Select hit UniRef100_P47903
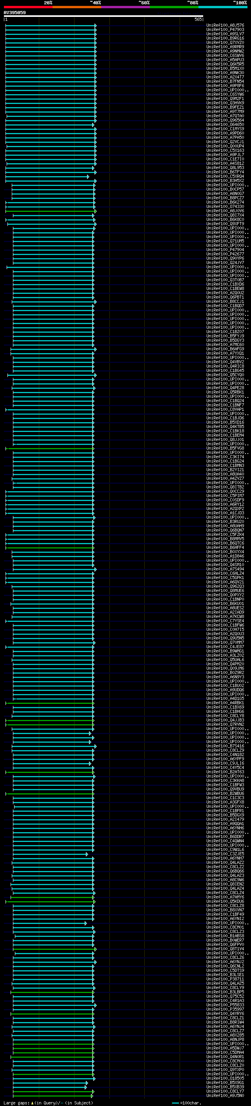The image size is (251, 1106). [225, 30]
